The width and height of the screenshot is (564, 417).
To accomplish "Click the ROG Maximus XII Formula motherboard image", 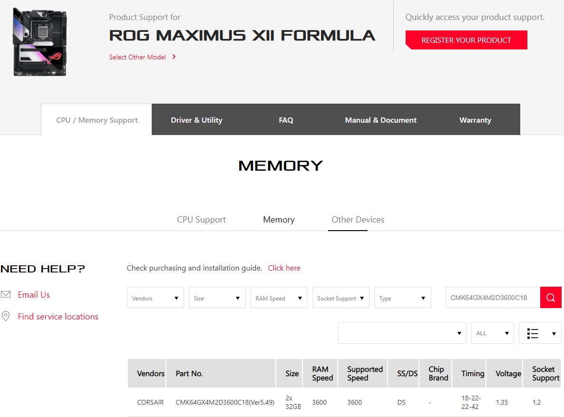I will pyautogui.click(x=40, y=42).
